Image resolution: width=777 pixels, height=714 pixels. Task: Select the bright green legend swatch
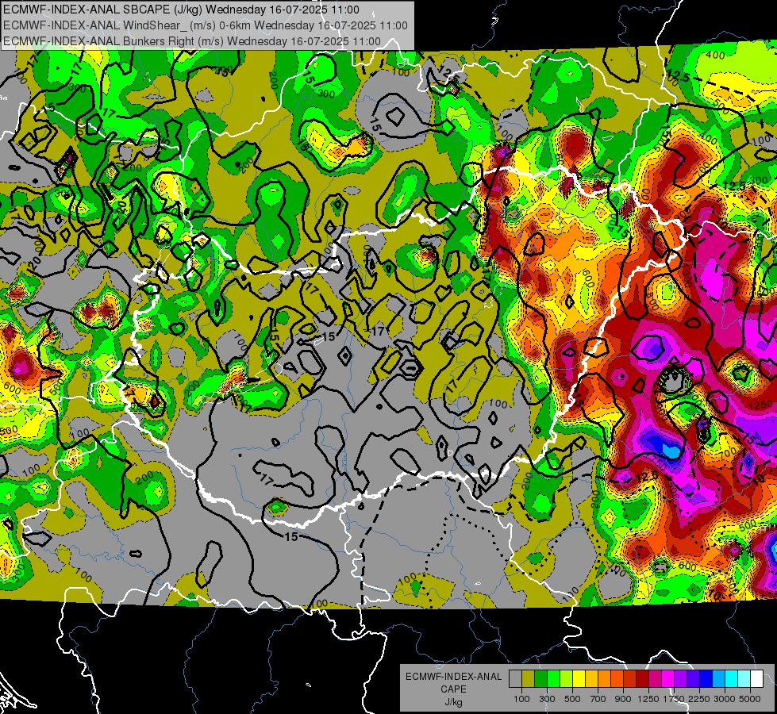(553, 679)
